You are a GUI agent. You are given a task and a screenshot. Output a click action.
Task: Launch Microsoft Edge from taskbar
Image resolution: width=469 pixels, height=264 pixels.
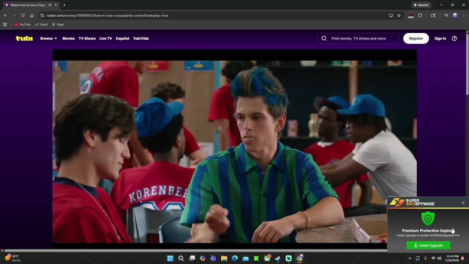pyautogui.click(x=235, y=258)
